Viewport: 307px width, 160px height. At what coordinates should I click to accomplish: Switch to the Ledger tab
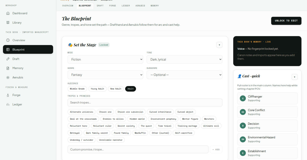pyautogui.click(x=126, y=6)
